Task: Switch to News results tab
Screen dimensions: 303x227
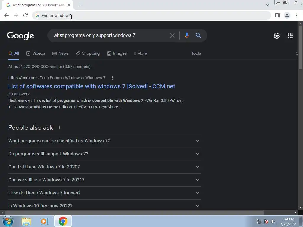Action: tap(60, 53)
